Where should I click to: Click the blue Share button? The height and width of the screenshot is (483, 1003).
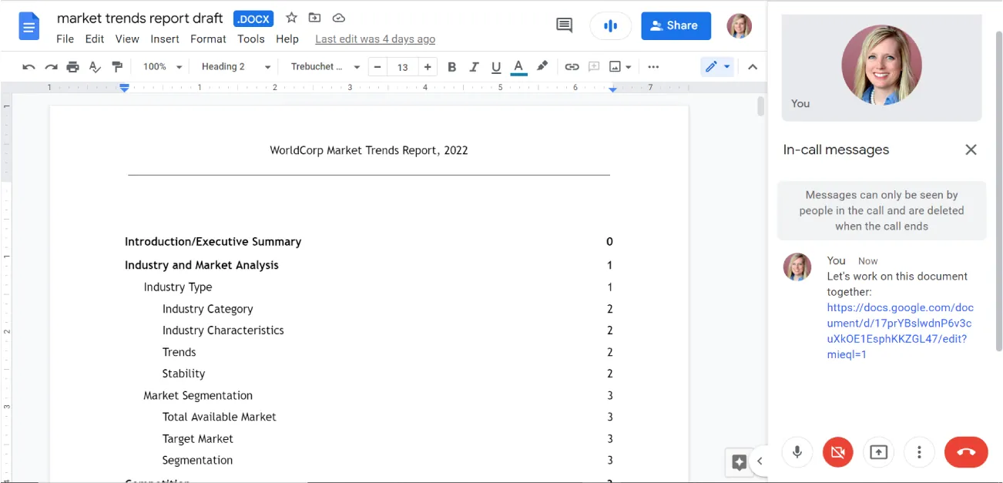(x=676, y=25)
